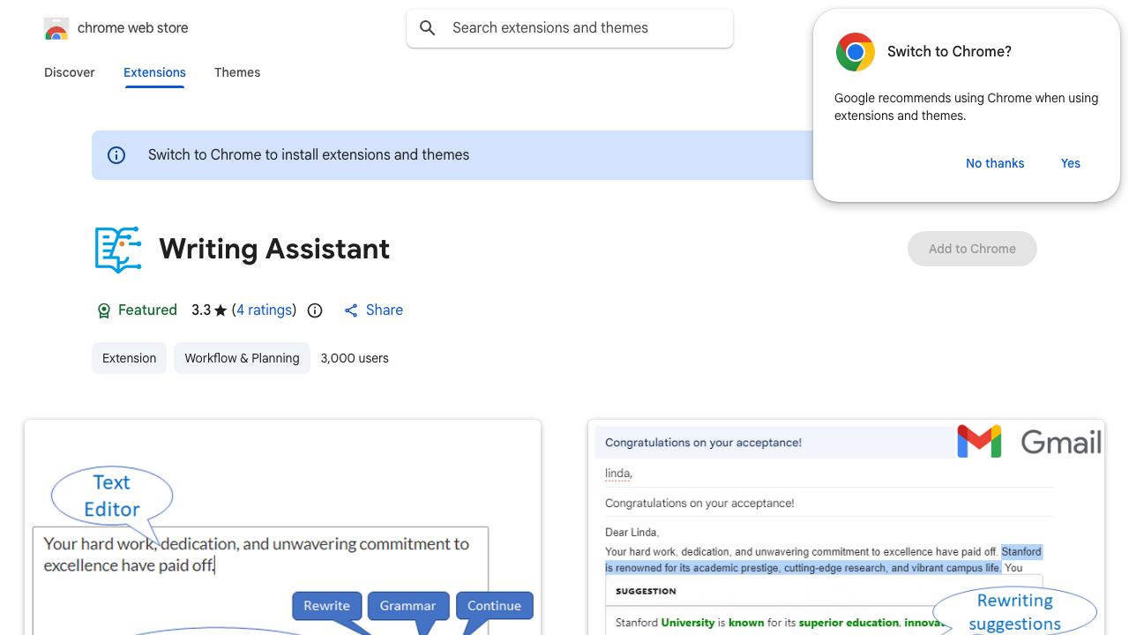Click the Share link text
Screen dimensions: 1129x635
385,310
